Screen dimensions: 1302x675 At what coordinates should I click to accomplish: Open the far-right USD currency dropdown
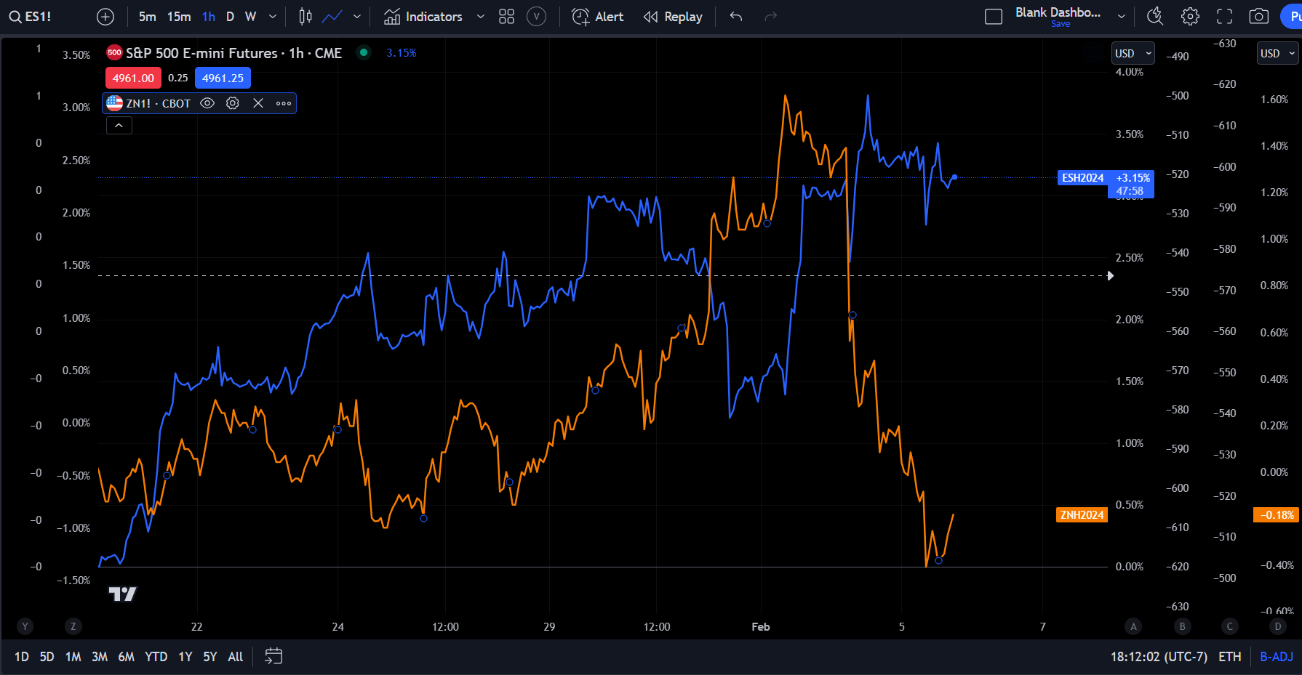[1278, 53]
